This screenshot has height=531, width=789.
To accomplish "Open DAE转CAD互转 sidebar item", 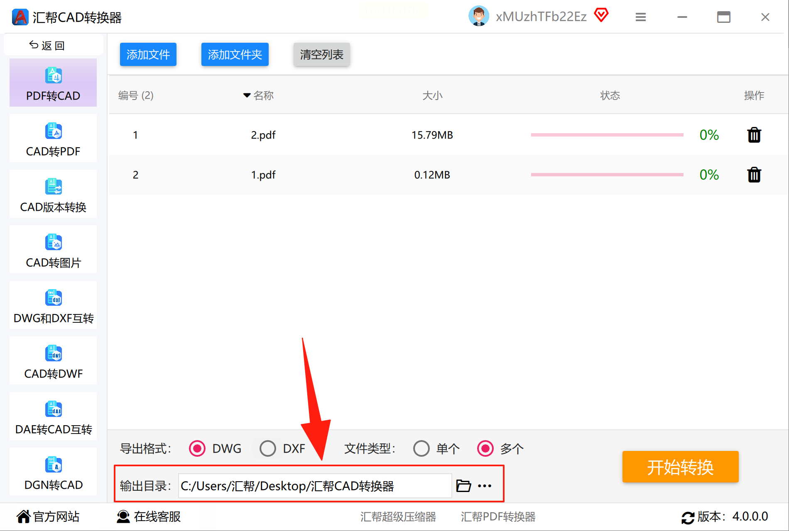I will click(53, 417).
